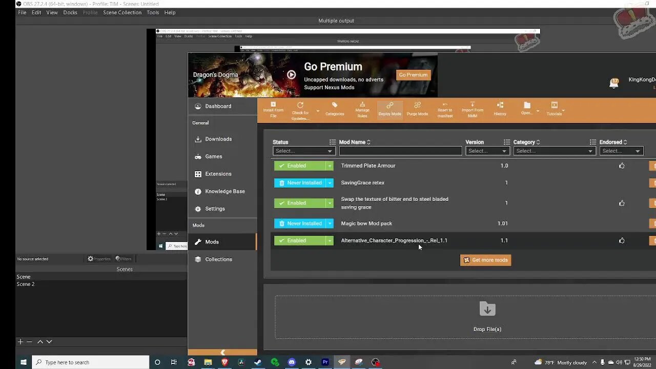The width and height of the screenshot is (656, 369).
Task: Toggle Enabled status for Swap the texture mod
Action: coord(300,203)
